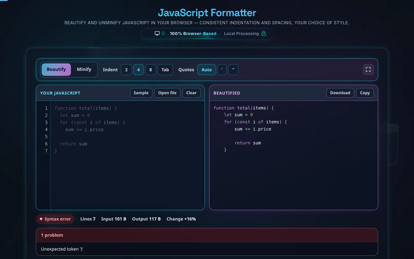Click 'return sum' in the input editor
Image resolution: width=414 pixels, height=259 pixels.
[x=74, y=144]
